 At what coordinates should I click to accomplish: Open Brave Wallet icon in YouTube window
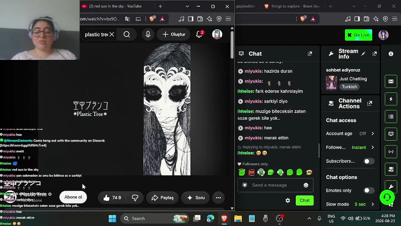tap(200, 19)
